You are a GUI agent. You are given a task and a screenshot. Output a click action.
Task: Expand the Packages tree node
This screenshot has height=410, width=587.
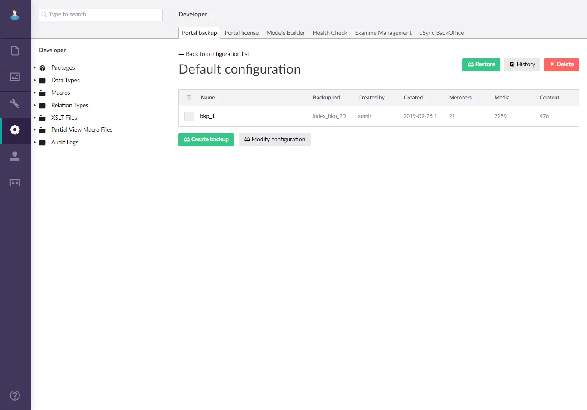pos(35,68)
